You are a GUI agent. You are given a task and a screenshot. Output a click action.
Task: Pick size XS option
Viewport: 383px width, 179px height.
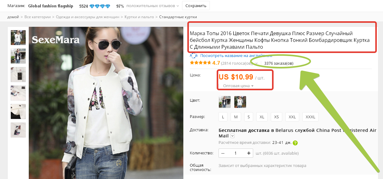click(x=276, y=117)
